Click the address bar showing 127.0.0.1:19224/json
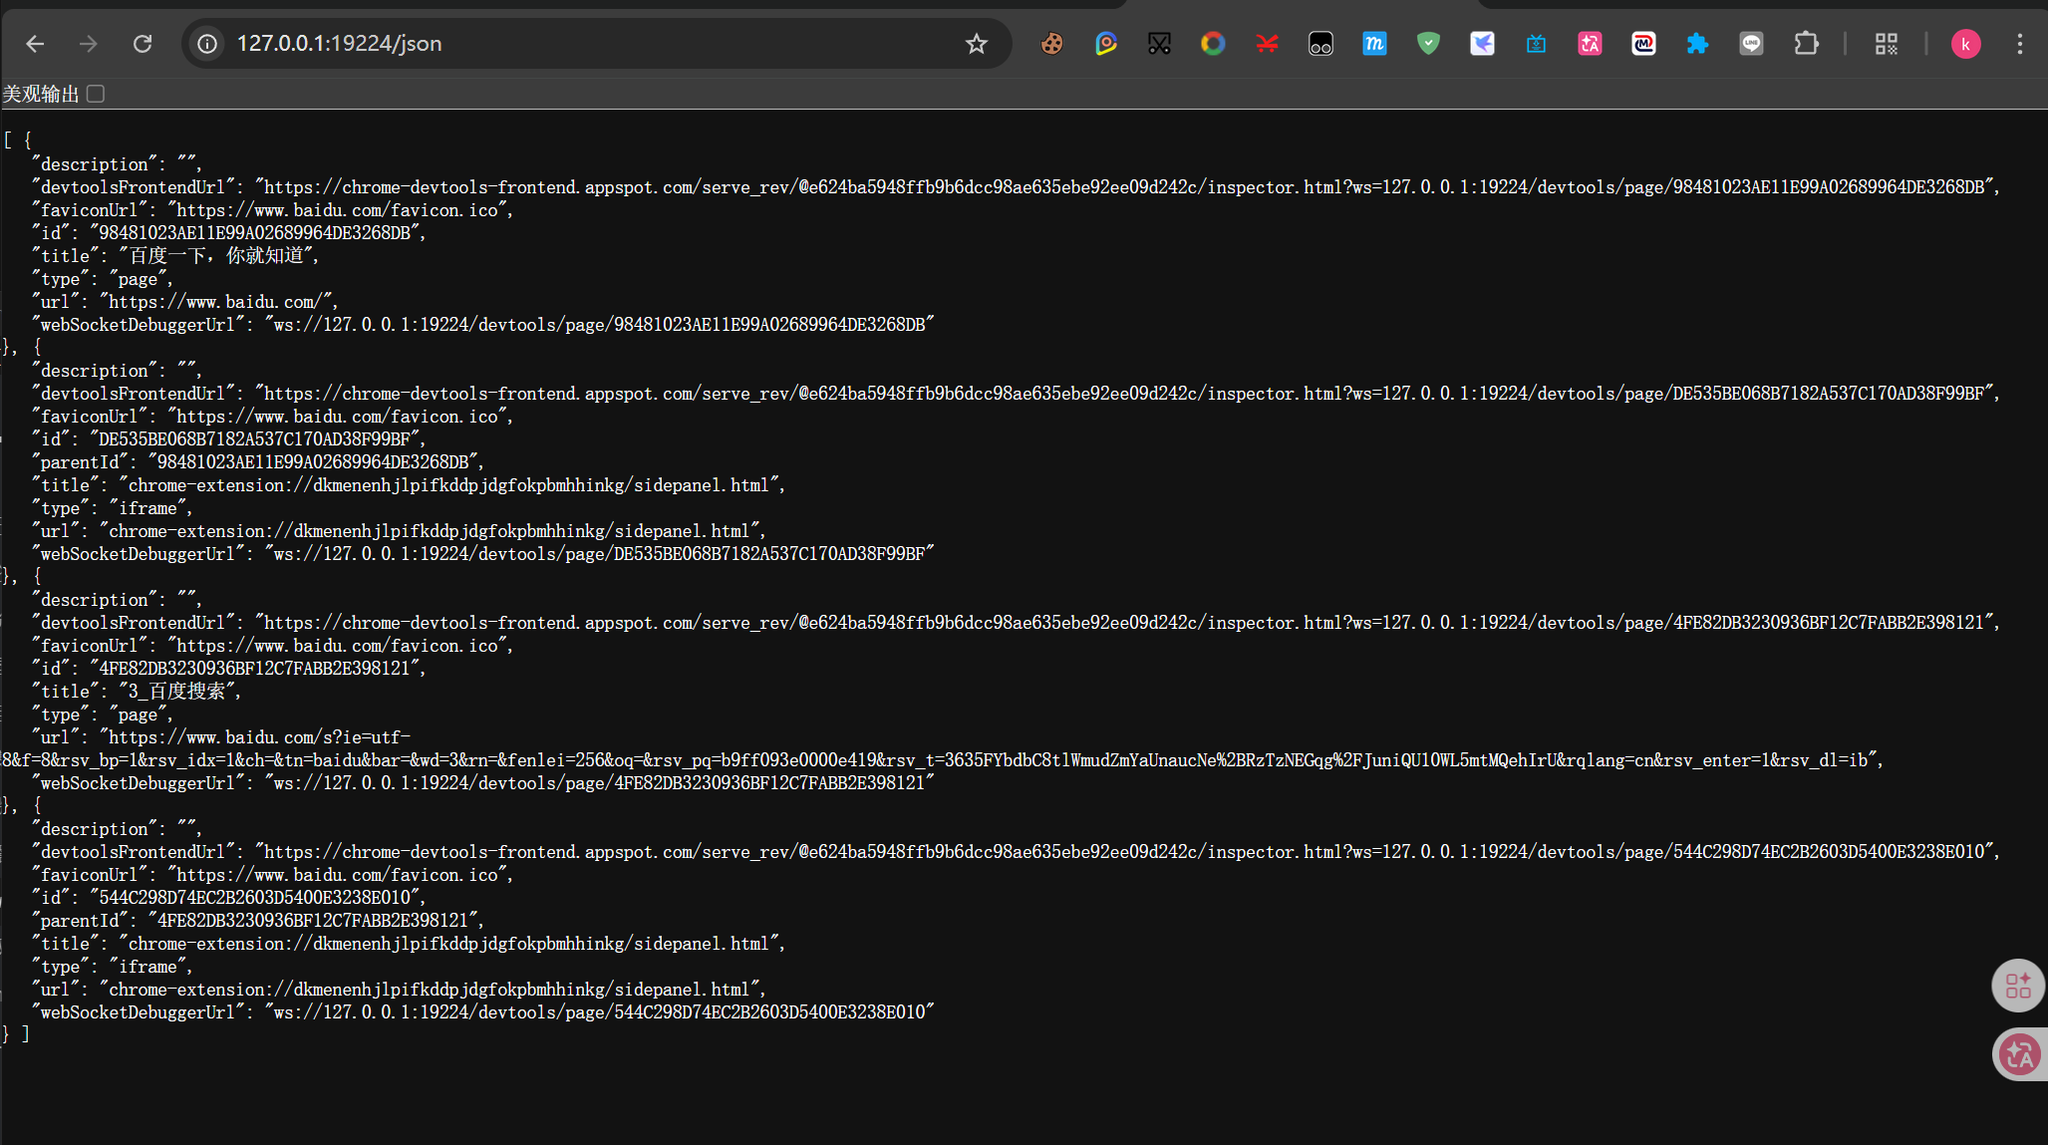The image size is (2048, 1145). pyautogui.click(x=578, y=44)
